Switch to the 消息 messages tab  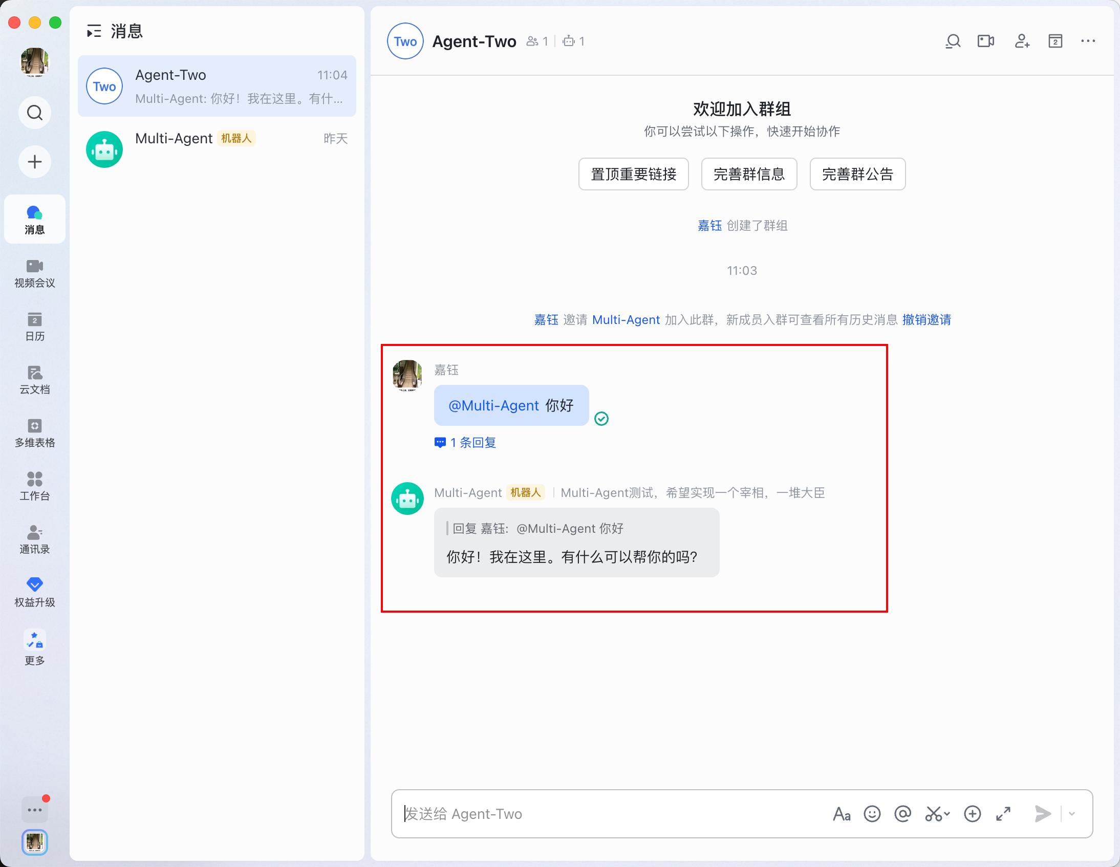(x=34, y=219)
